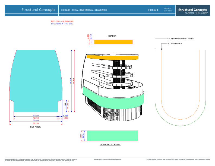Click the green U-shaped upper front panel curve
This screenshot has width=215, height=166.
pyautogui.click(x=180, y=126)
